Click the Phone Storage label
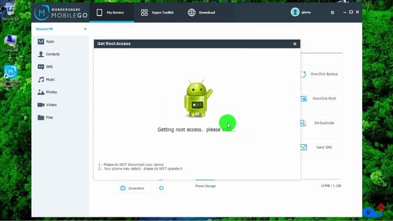Viewport: 393px width, 221px height. pyautogui.click(x=205, y=186)
